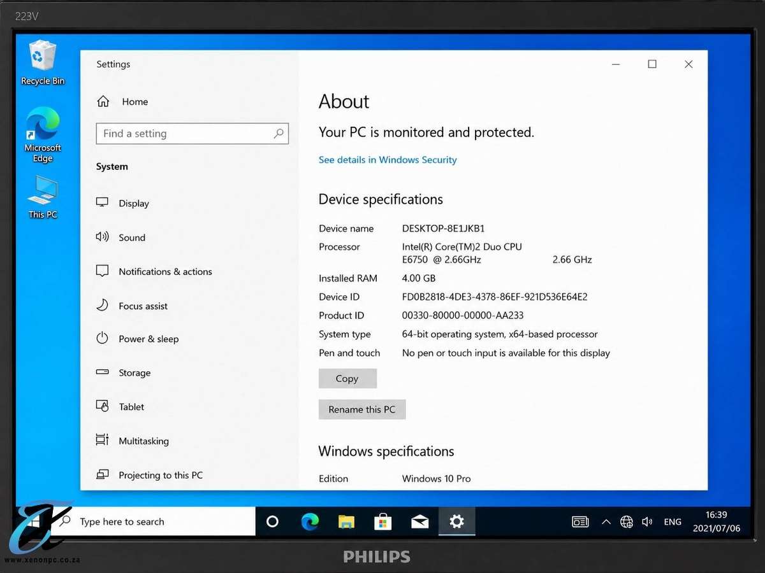Viewport: 765px width, 573px height.
Task: Launch Edge from the taskbar
Action: tap(310, 521)
